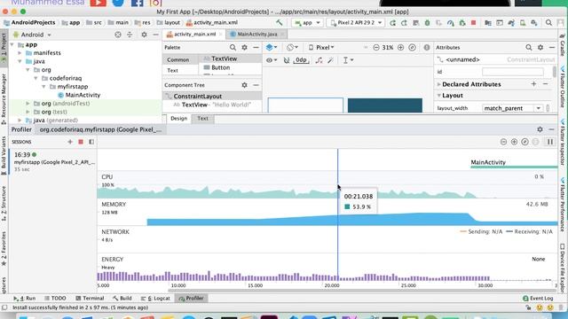The image size is (568, 319).
Task: Open design surface layers dropdown
Action: click(272, 47)
